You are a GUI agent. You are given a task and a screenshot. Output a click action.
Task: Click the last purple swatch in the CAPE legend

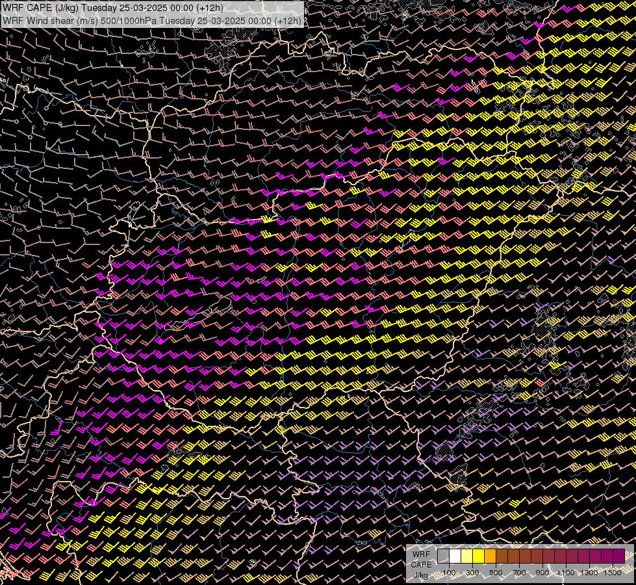618,556
